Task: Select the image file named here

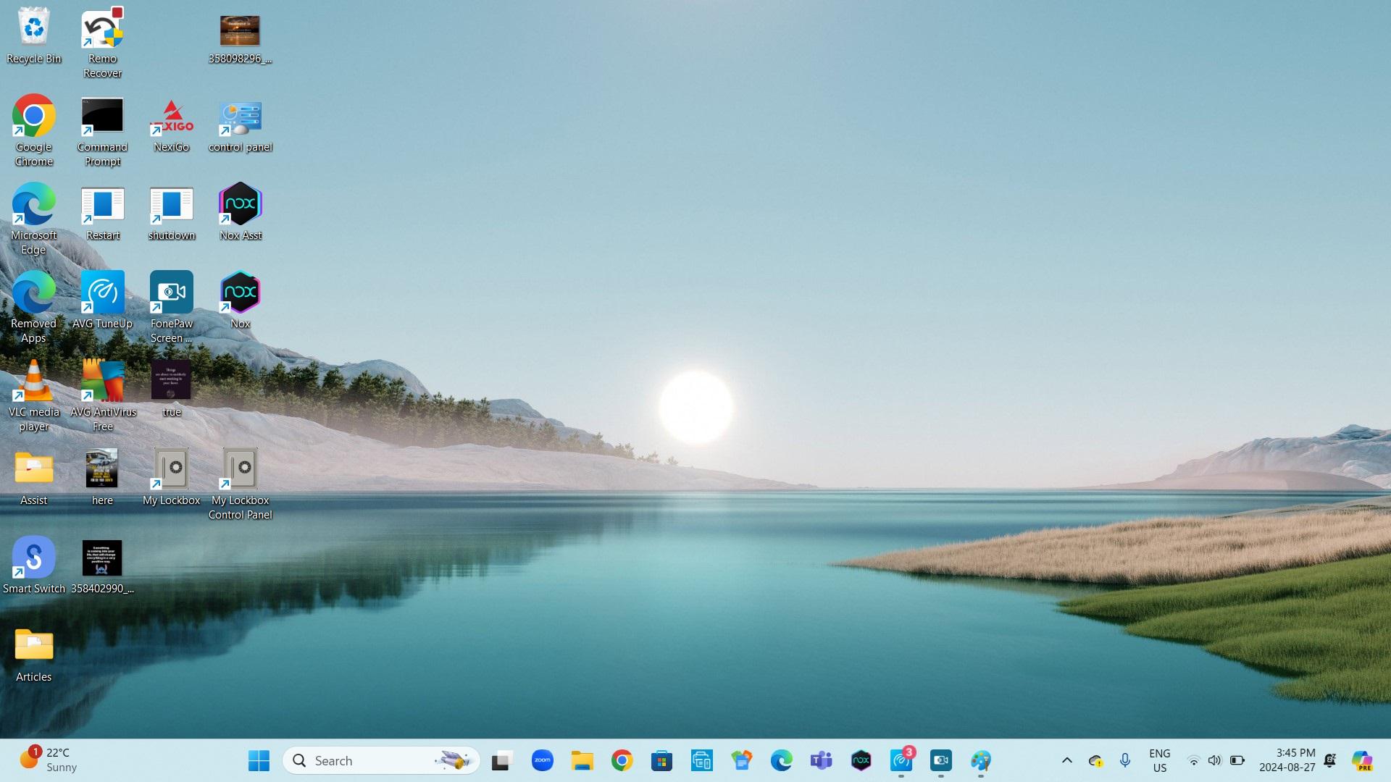Action: (102, 478)
